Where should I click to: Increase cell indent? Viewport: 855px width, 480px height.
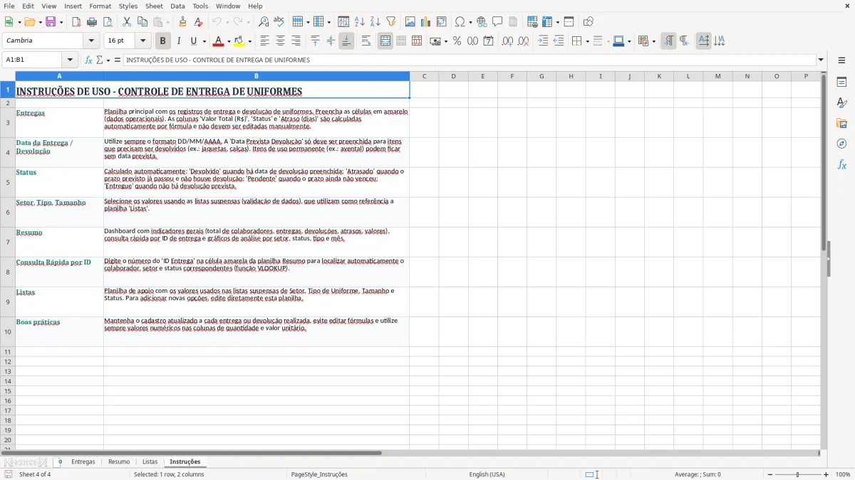[x=543, y=41]
